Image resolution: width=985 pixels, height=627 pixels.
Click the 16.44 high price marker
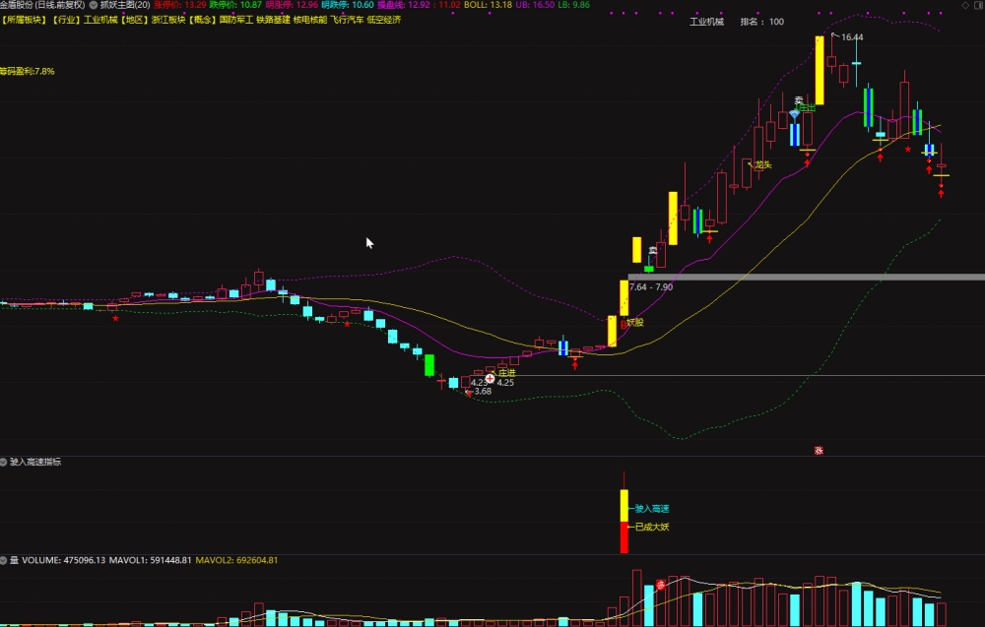point(852,37)
